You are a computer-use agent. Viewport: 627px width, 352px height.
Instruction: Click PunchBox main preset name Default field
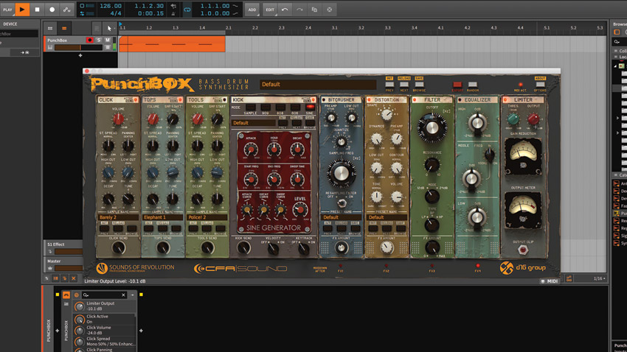318,85
